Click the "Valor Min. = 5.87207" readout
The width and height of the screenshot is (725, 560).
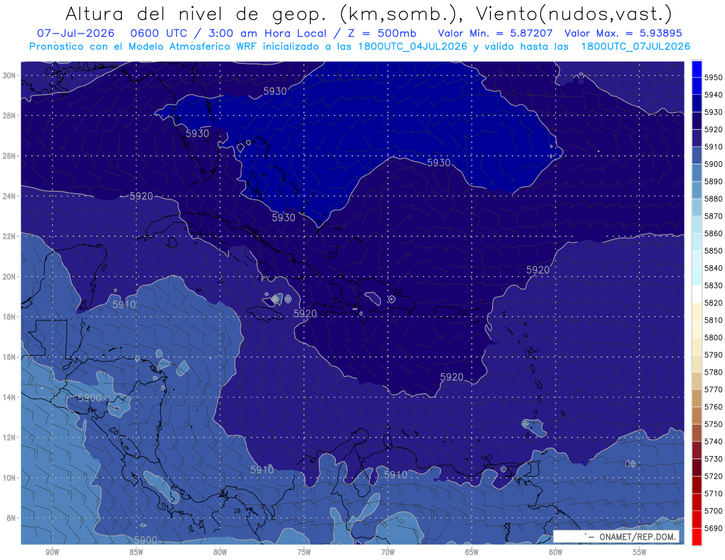[x=497, y=33]
